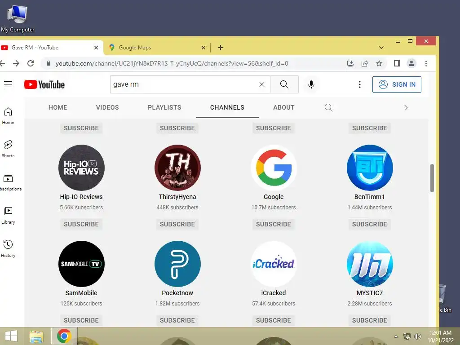Screen dimensions: 460x345
Task: Expand the Chrome tab search dropdown
Action: point(381,48)
